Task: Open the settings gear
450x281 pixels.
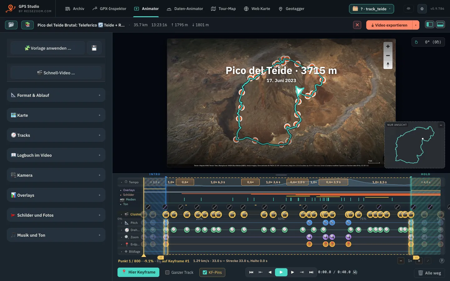Action: (x=422, y=9)
